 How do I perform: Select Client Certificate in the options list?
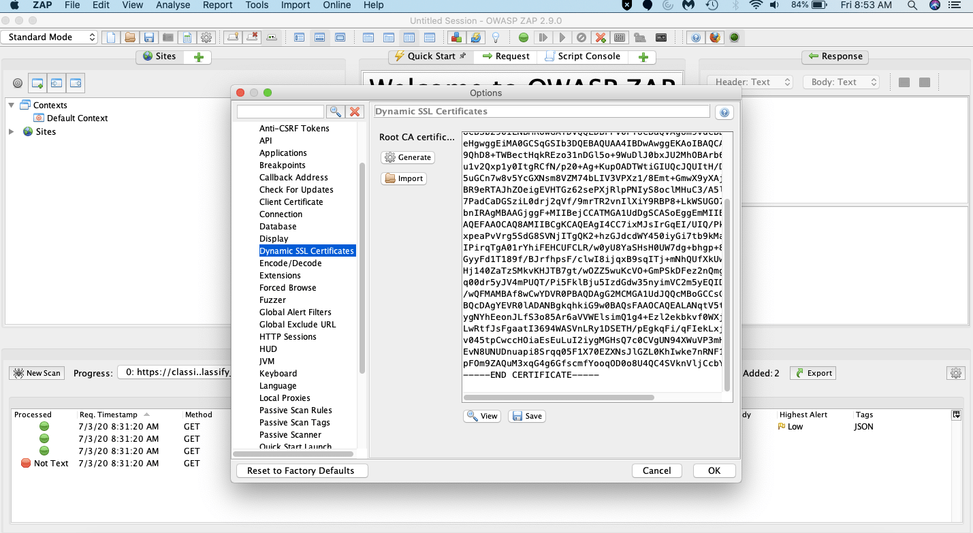[291, 202]
